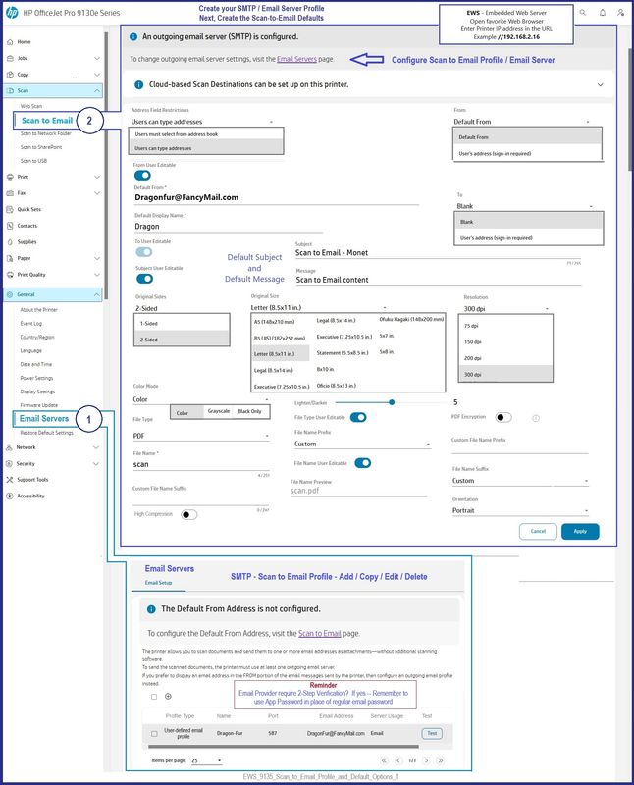
Task: Open the Resolution 300 dpi dropdown
Action: point(506,309)
